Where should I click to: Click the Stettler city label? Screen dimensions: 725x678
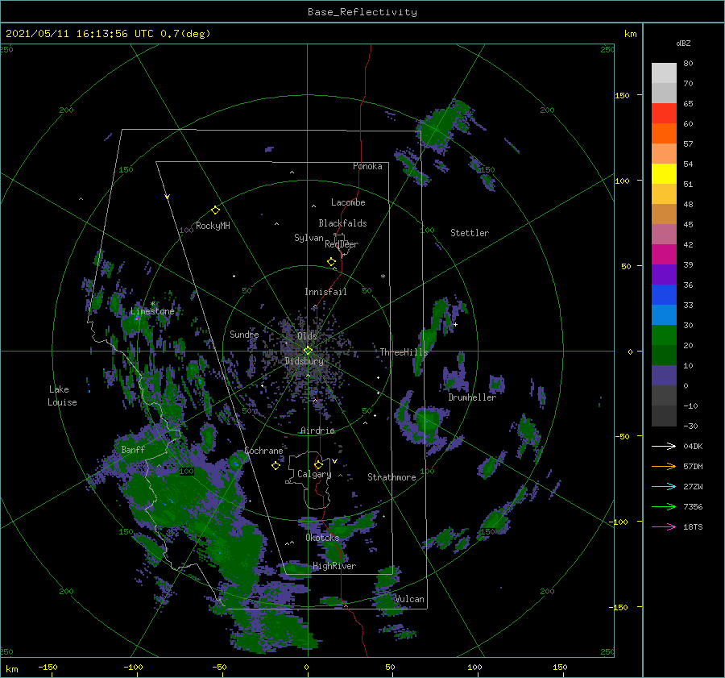470,233
